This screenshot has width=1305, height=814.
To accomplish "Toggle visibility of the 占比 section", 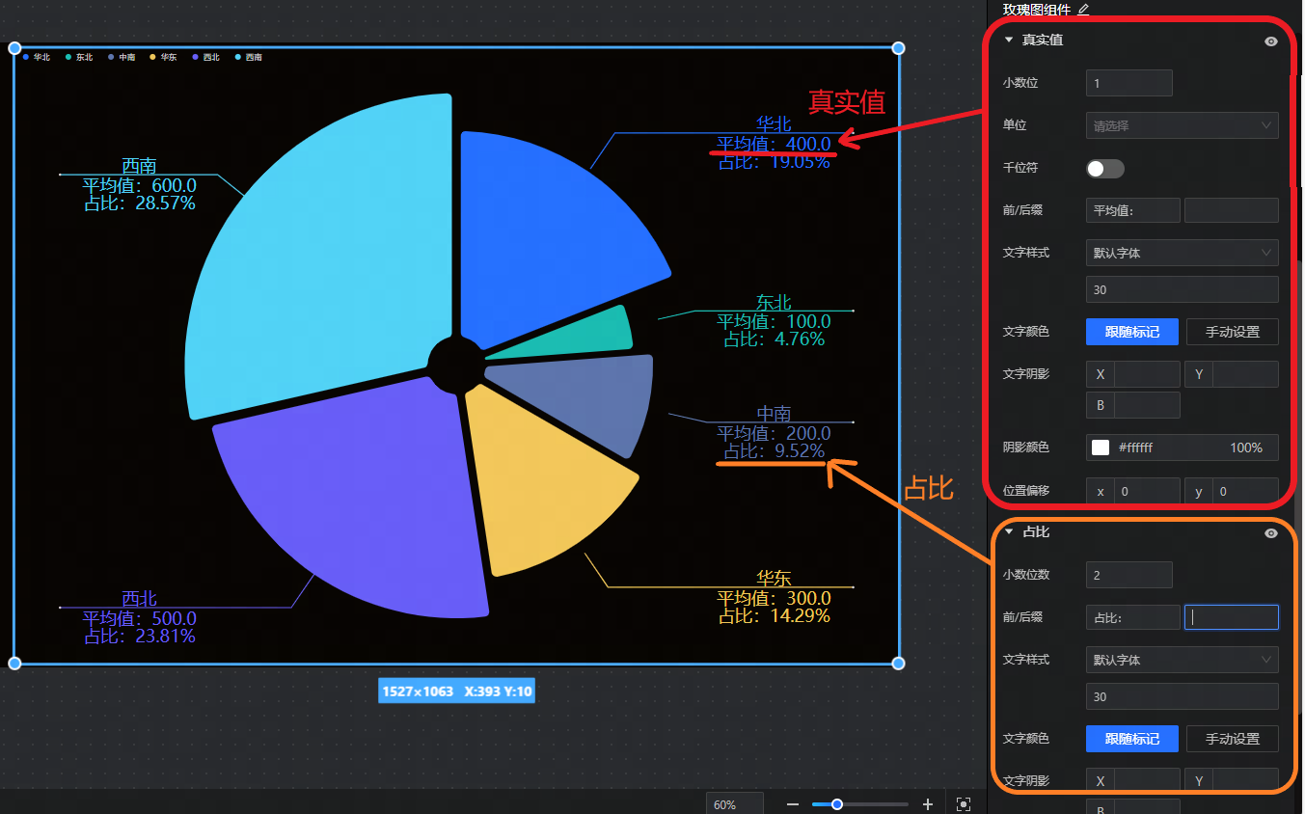I will pos(1270,533).
